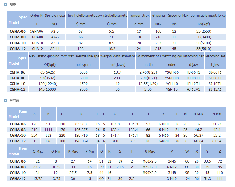This screenshot has height=187, width=235.
Task: Click P Max value 27.5
Action: click(x=73, y=173)
